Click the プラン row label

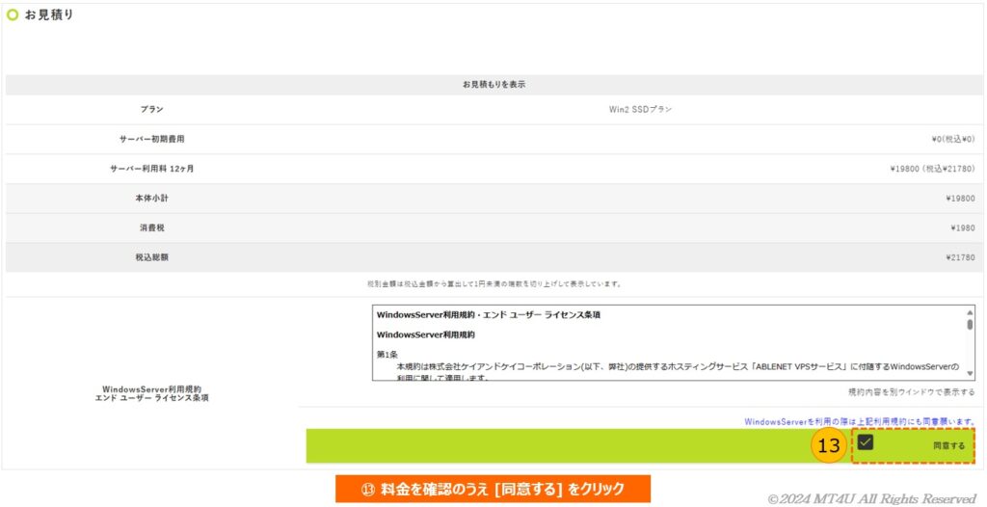(151, 110)
